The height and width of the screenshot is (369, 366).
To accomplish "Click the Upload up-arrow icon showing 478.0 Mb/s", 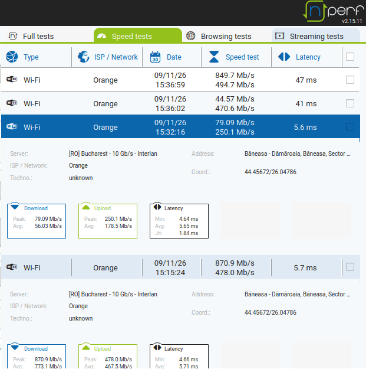I will (x=86, y=347).
